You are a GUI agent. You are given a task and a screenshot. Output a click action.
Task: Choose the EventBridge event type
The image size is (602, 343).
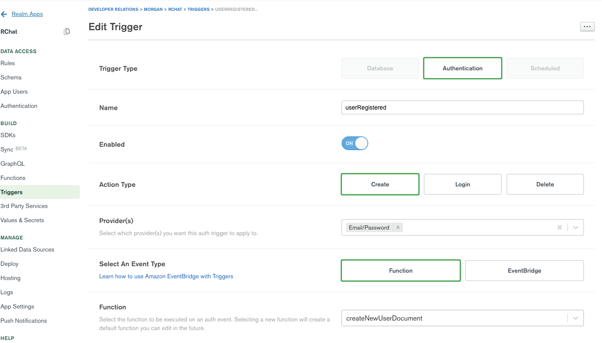[524, 271]
